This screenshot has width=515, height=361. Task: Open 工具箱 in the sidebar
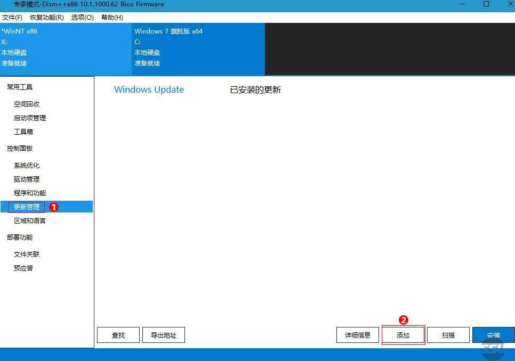click(23, 132)
